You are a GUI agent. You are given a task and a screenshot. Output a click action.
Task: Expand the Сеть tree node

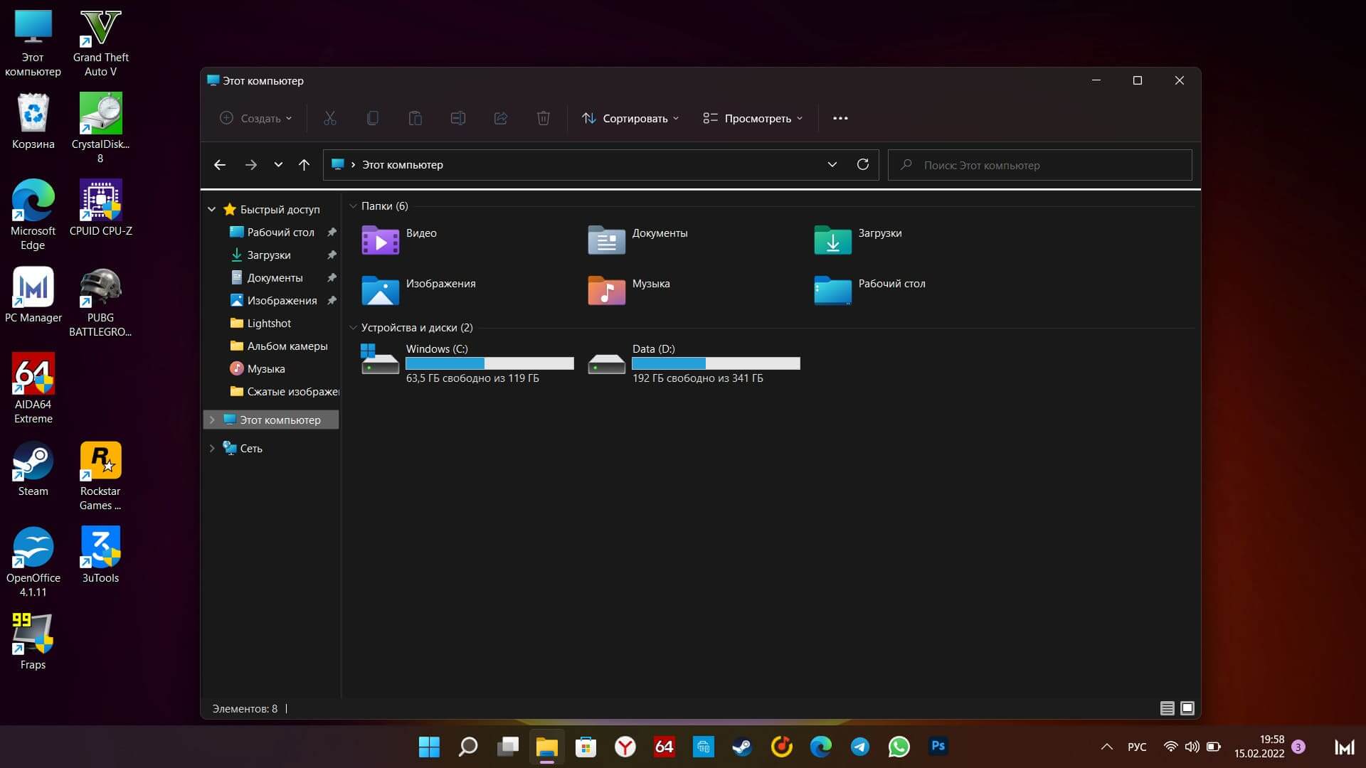point(211,448)
